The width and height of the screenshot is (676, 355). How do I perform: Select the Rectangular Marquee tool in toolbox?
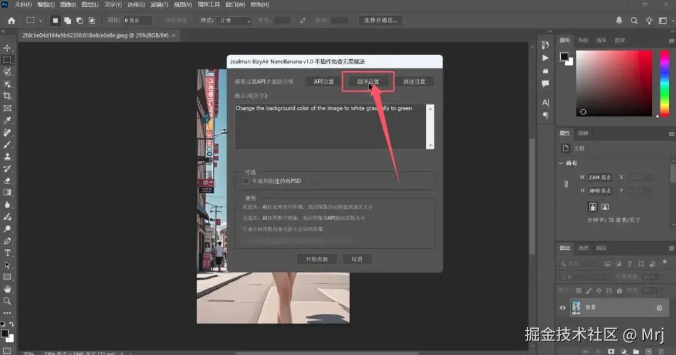(x=8, y=60)
